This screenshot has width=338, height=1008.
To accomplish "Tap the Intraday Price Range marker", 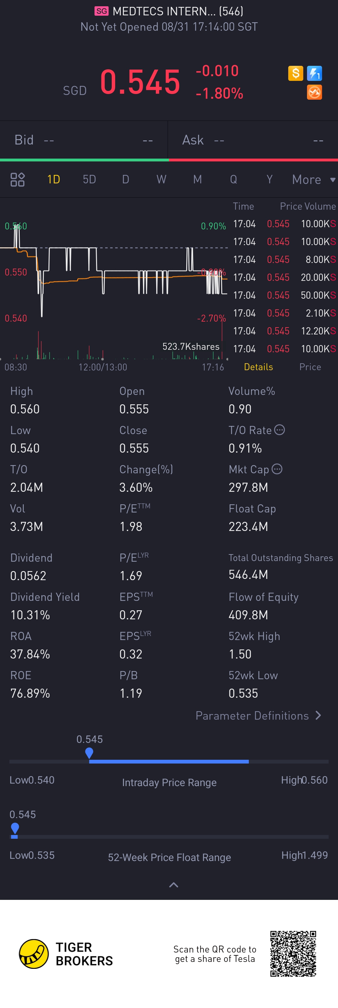I will [x=89, y=753].
